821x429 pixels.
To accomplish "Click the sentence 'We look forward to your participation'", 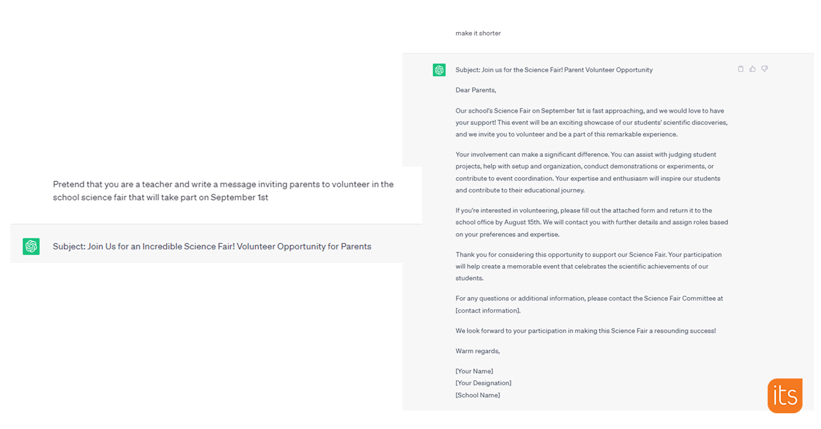I will [586, 331].
